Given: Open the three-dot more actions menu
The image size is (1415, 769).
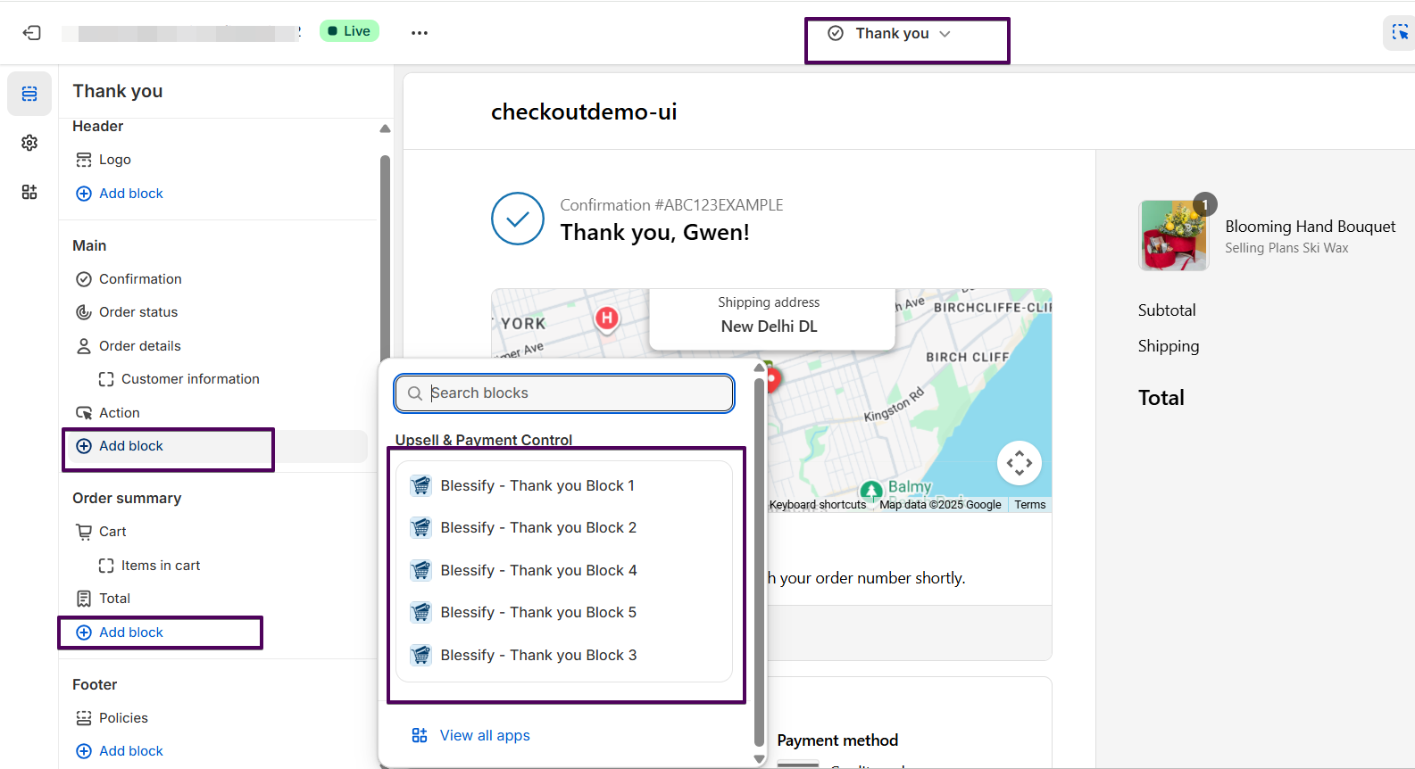Looking at the screenshot, I should (x=420, y=33).
